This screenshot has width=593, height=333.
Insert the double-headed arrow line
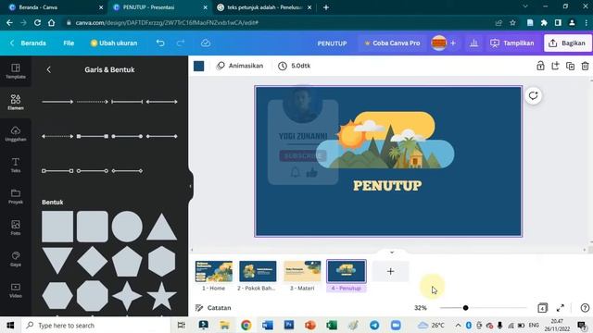[x=161, y=102]
